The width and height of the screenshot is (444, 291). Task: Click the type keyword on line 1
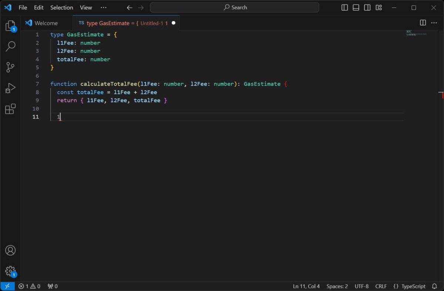[57, 35]
